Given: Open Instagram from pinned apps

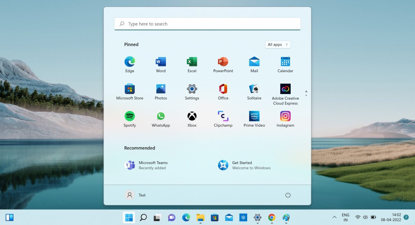Looking at the screenshot, I should point(285,119).
